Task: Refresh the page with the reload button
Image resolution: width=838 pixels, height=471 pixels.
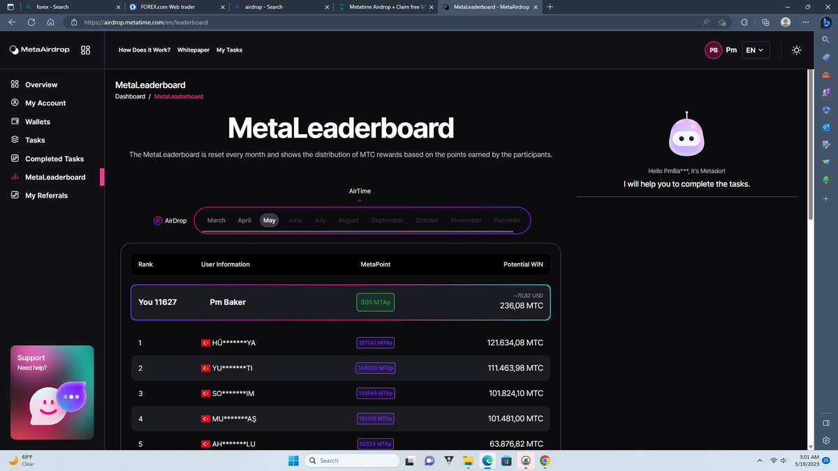Action: coord(31,22)
